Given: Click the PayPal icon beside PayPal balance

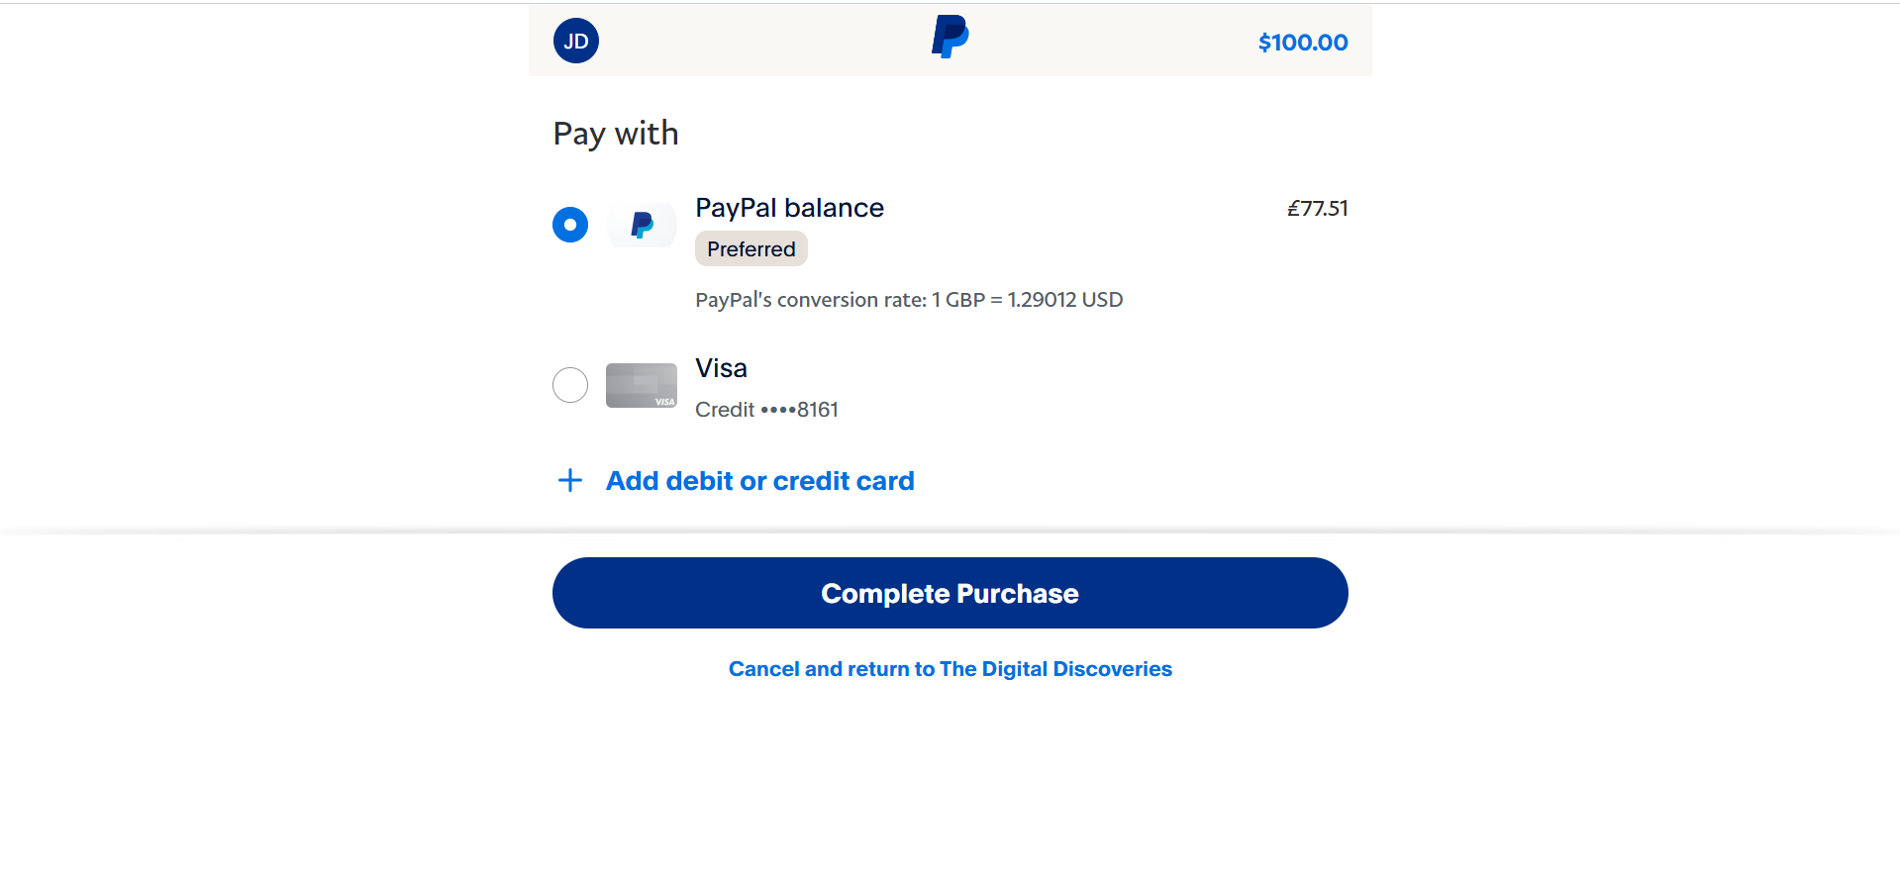Looking at the screenshot, I should [x=641, y=225].
